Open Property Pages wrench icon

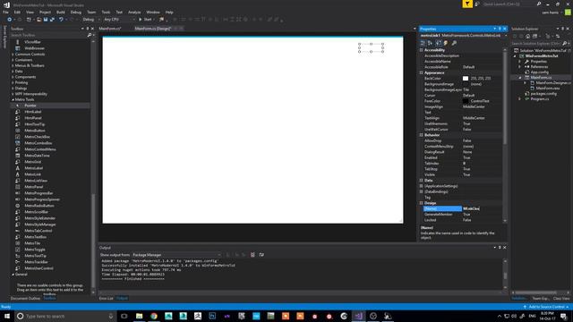(x=454, y=43)
